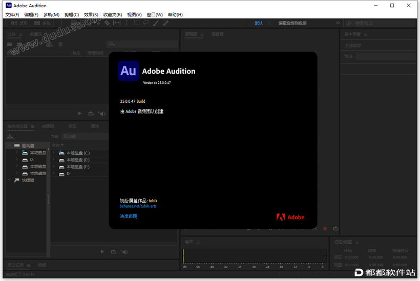Click the insert into multitrack icon in 文件 panel
Screen dimensions: 420x281
tap(50, 44)
